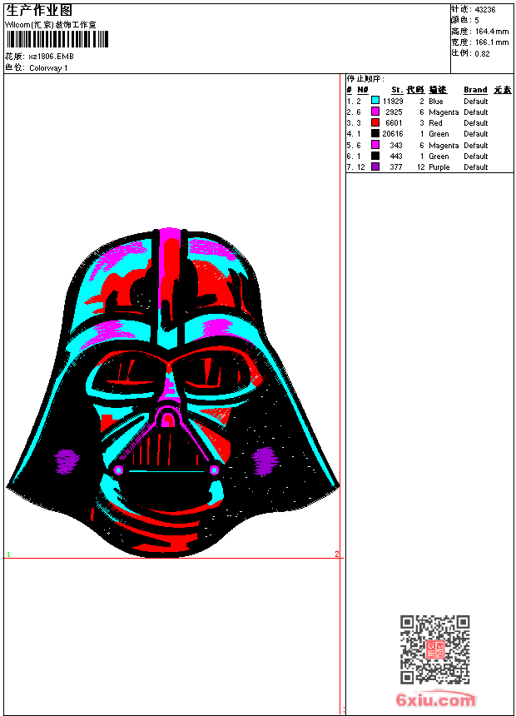Select the file name xz1806.EMB
The image size is (516, 716).
51,57
